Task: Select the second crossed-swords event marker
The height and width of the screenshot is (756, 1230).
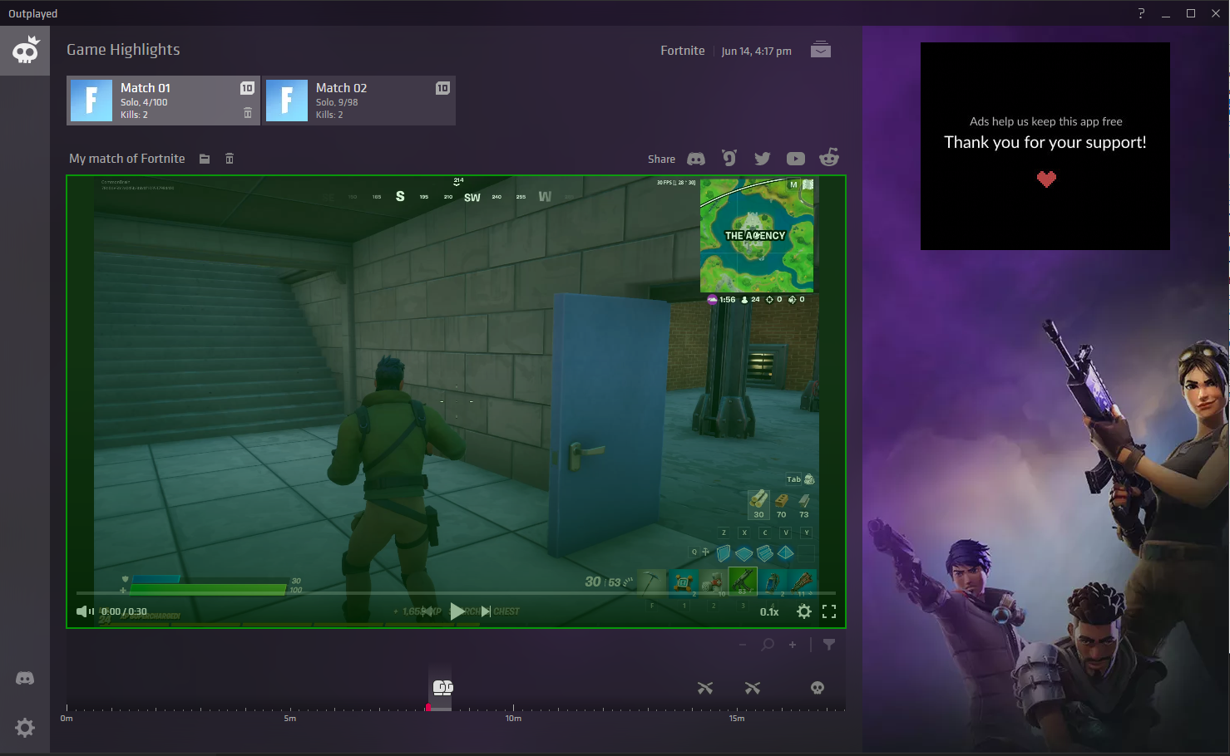Action: click(753, 688)
